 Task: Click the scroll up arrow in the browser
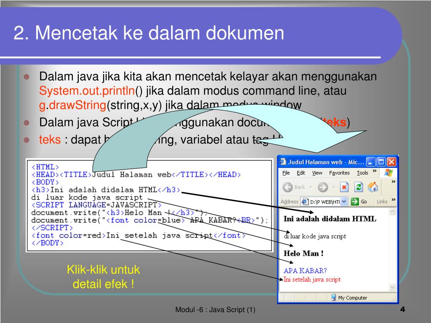392,211
